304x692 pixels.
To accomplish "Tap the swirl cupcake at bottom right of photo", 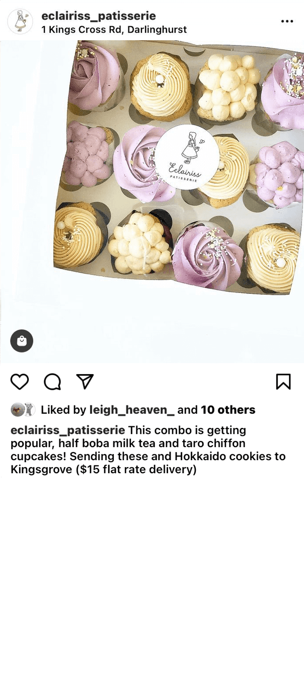I will coord(272,257).
